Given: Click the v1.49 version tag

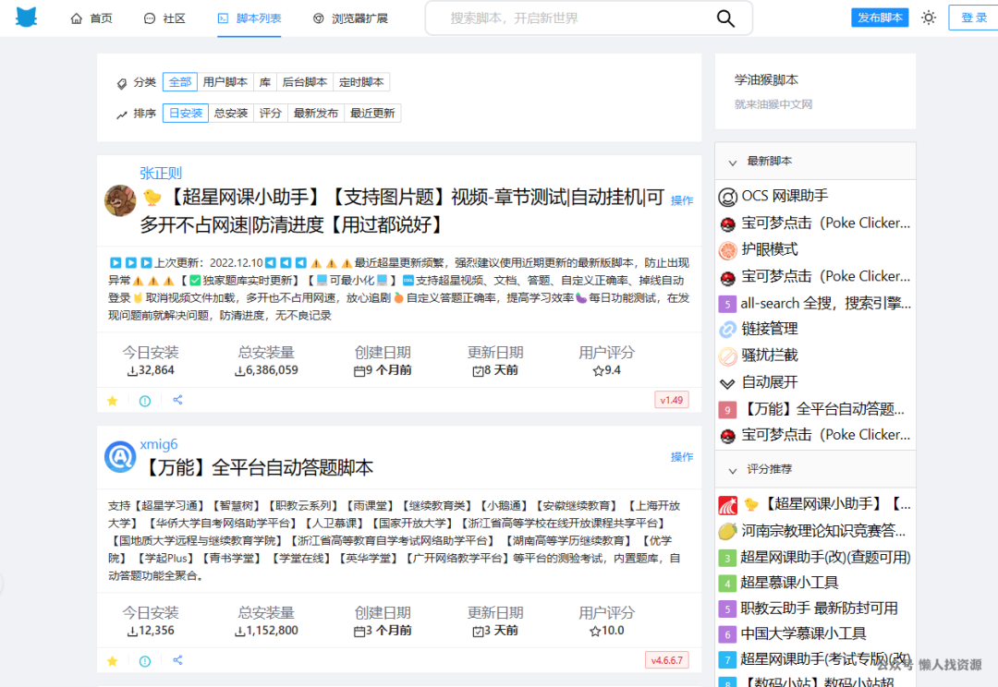Looking at the screenshot, I should click(x=672, y=400).
